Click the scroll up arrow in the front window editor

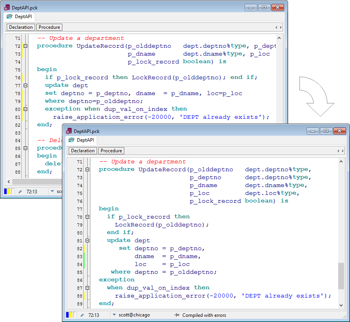pos(341,161)
